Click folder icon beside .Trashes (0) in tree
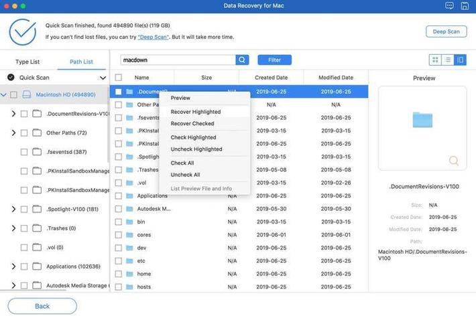 click(x=37, y=228)
